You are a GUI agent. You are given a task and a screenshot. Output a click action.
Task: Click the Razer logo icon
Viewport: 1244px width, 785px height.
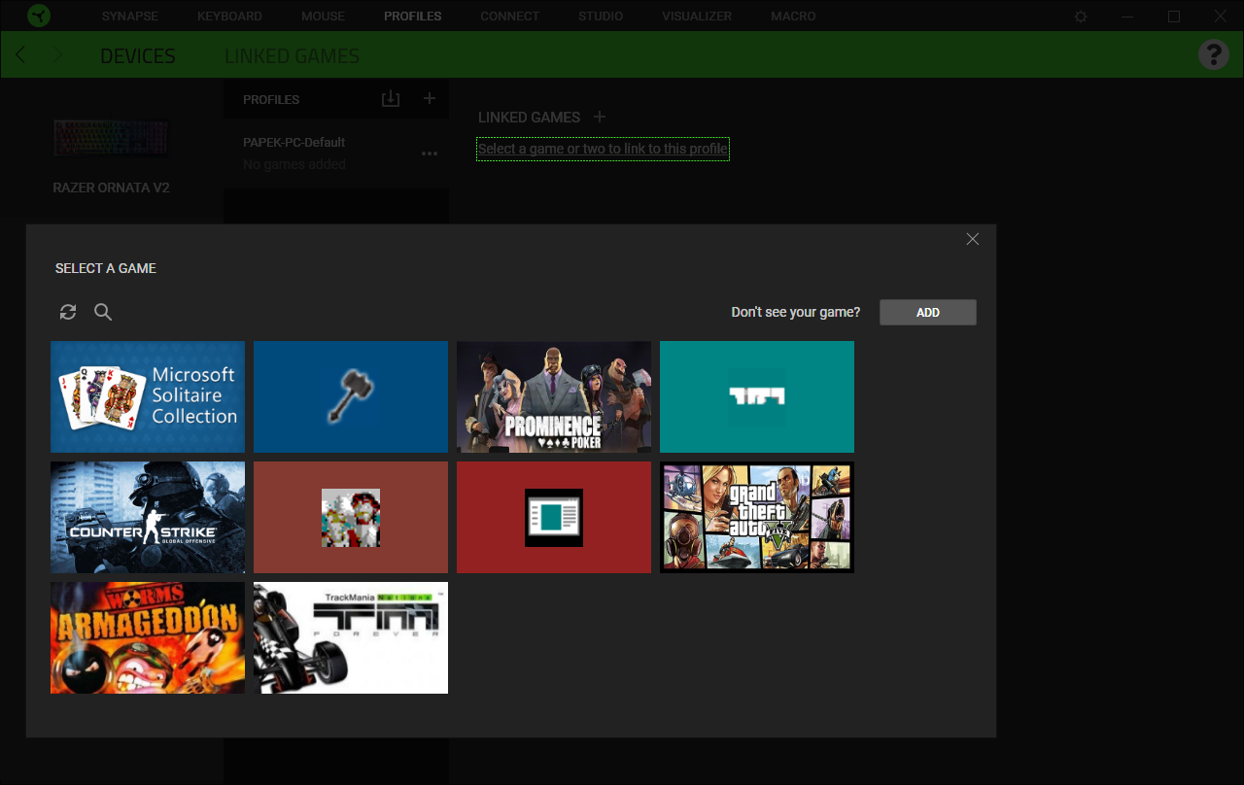(x=40, y=16)
